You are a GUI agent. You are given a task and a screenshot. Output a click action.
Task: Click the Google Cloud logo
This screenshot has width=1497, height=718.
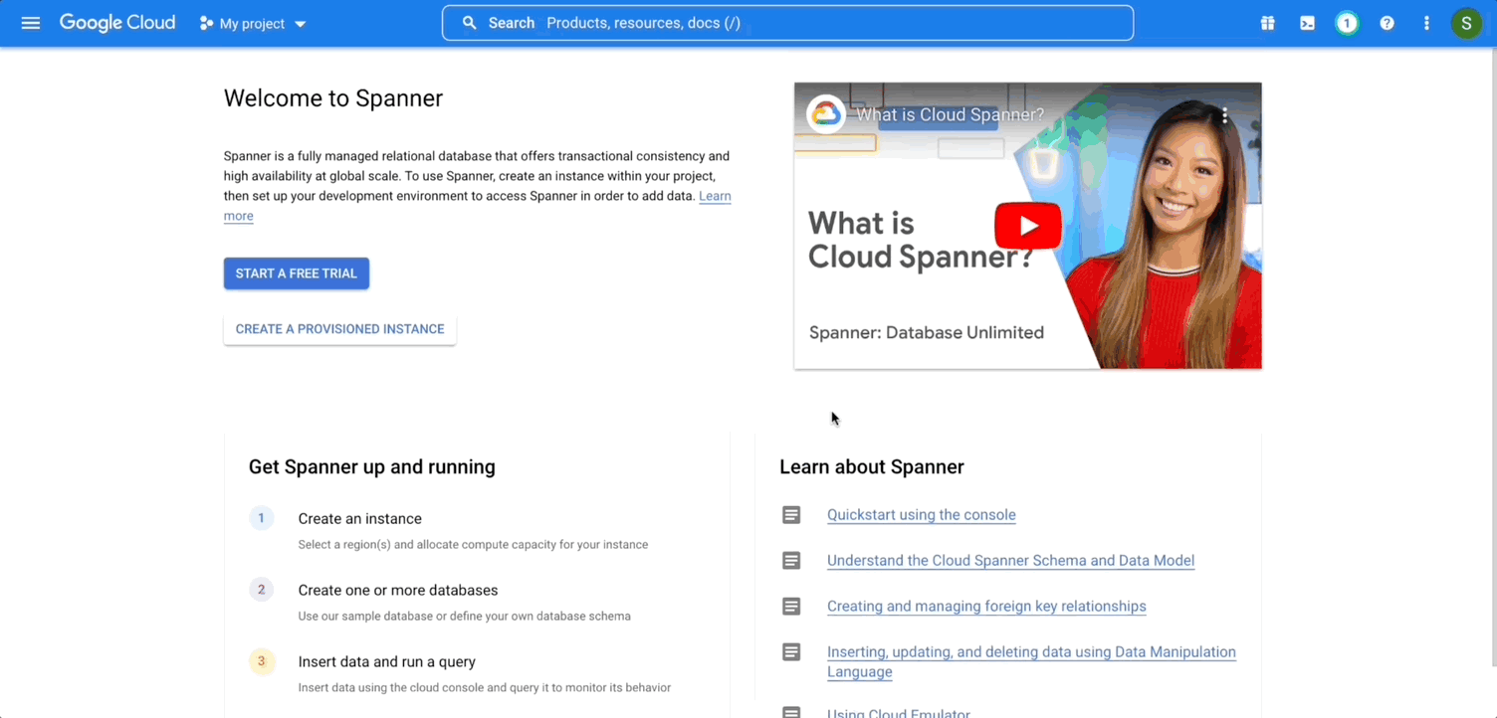coord(117,23)
